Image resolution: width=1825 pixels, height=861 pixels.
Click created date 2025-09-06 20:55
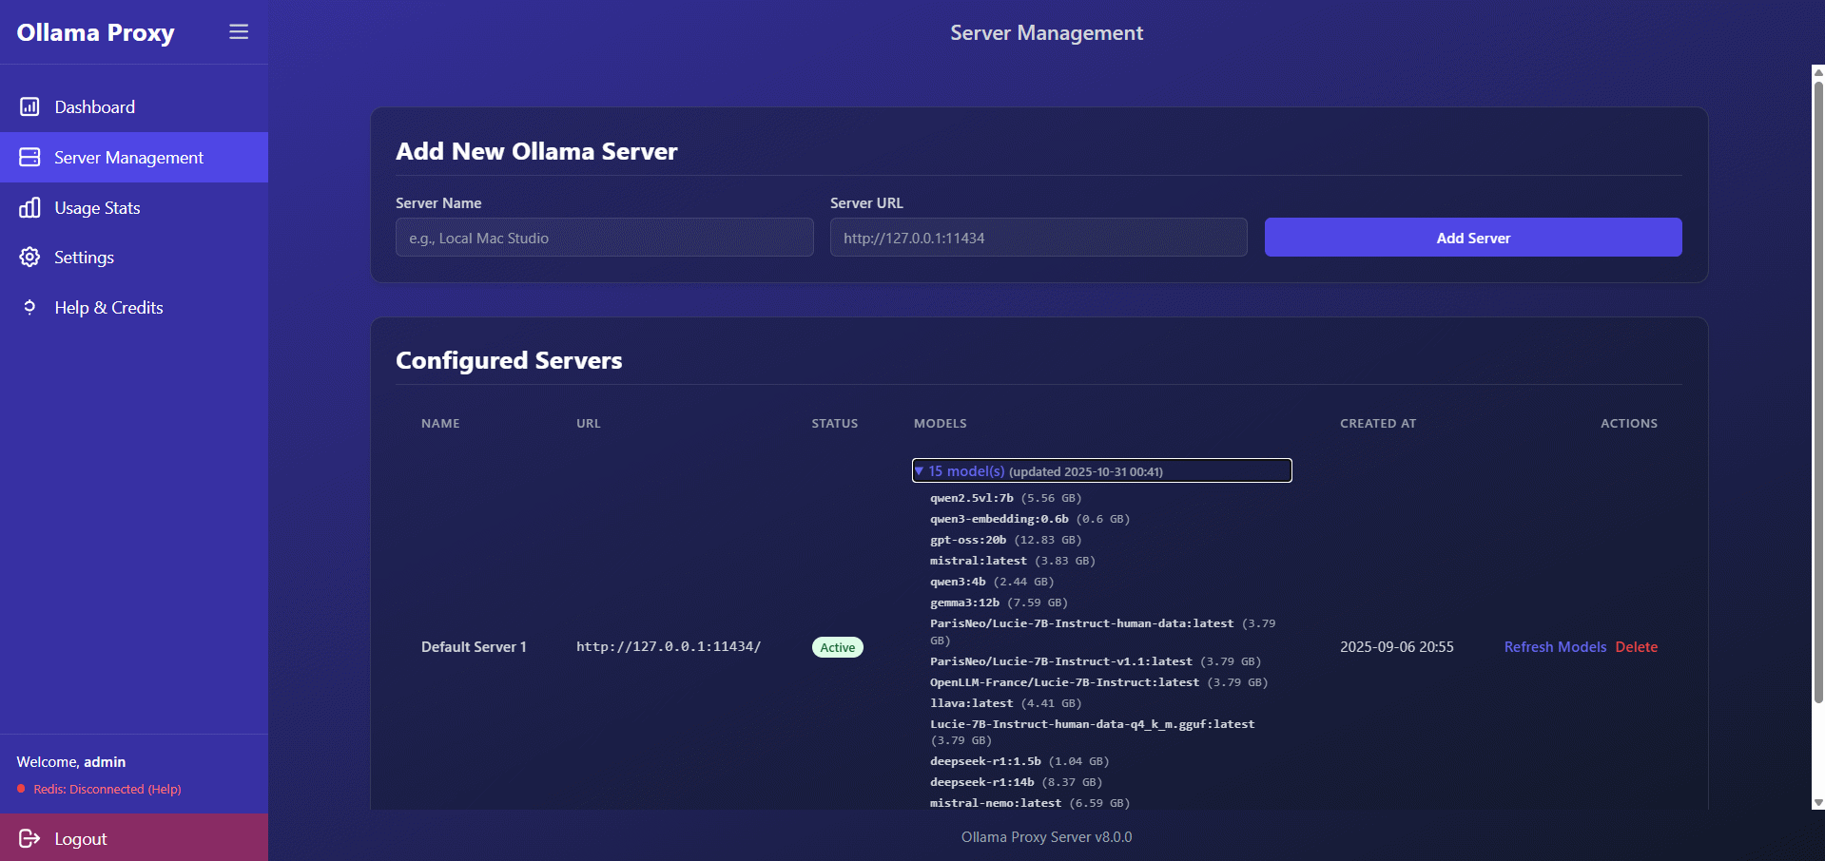tap(1397, 646)
